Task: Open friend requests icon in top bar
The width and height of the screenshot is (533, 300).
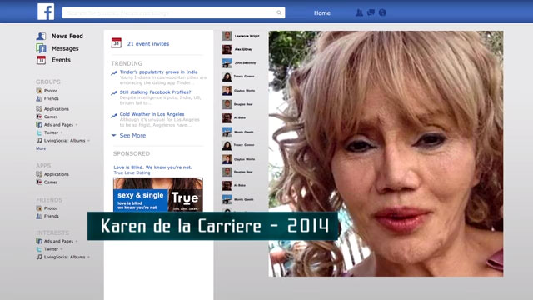Action: 359,13
